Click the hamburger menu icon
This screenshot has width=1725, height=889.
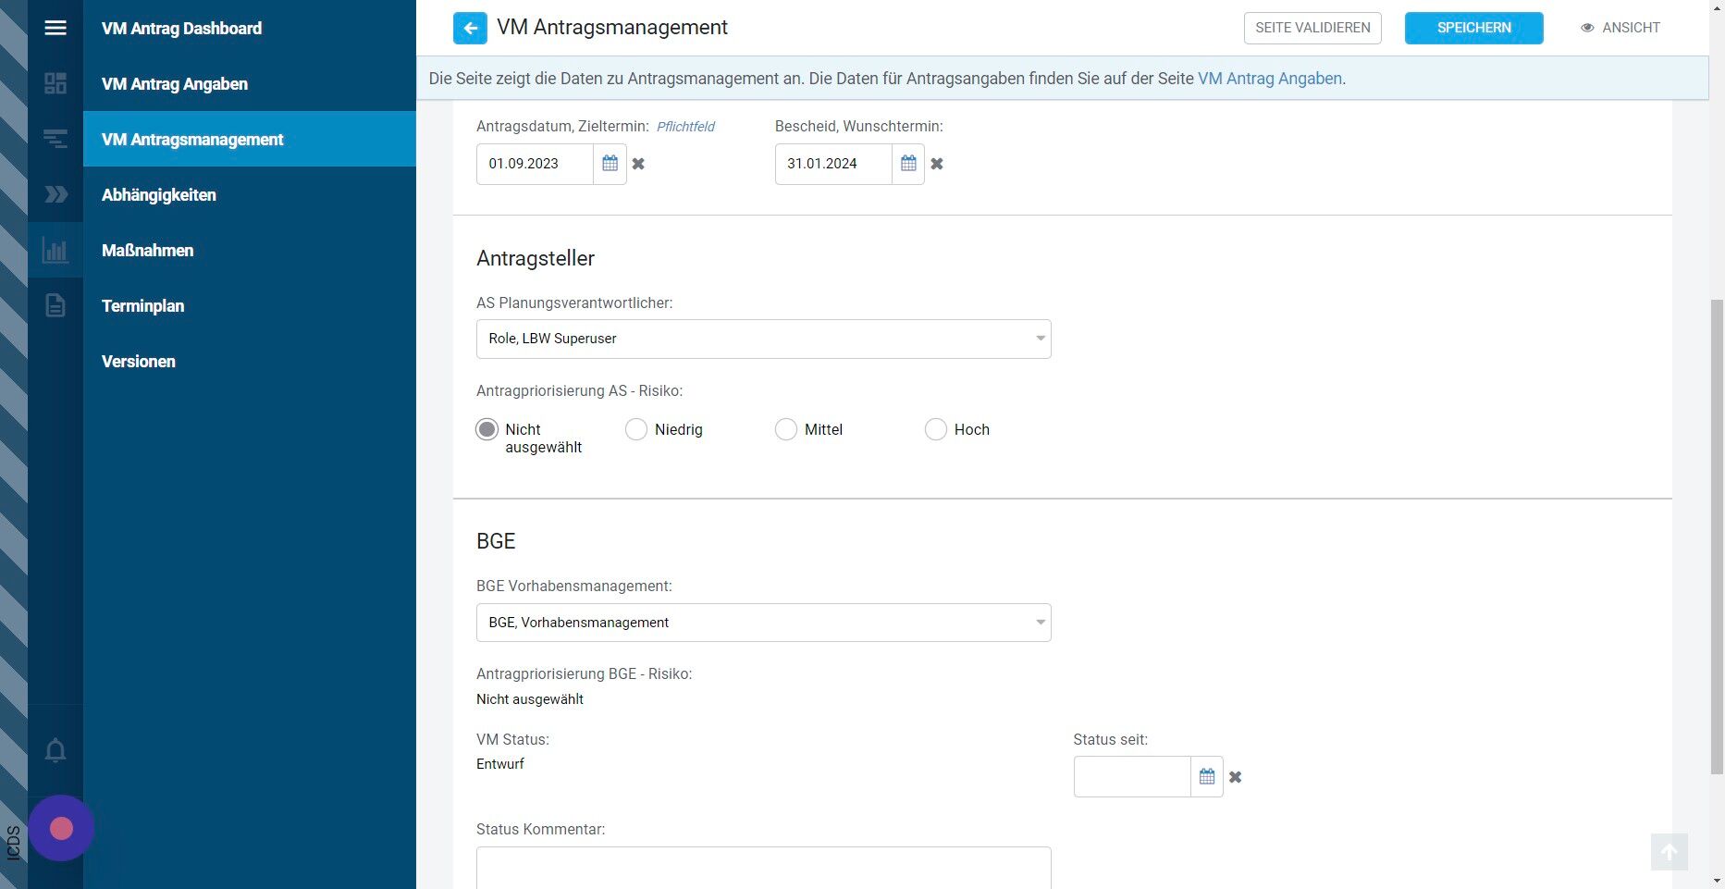55,28
